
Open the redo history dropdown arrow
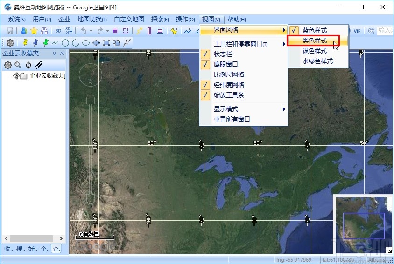107,31
